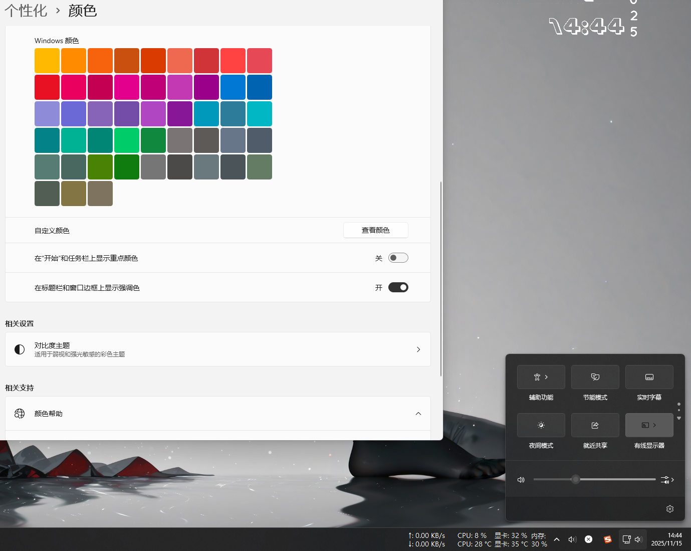Toggle the 节能模式 energy saver tile
Screen dimensions: 691x551
pos(595,377)
